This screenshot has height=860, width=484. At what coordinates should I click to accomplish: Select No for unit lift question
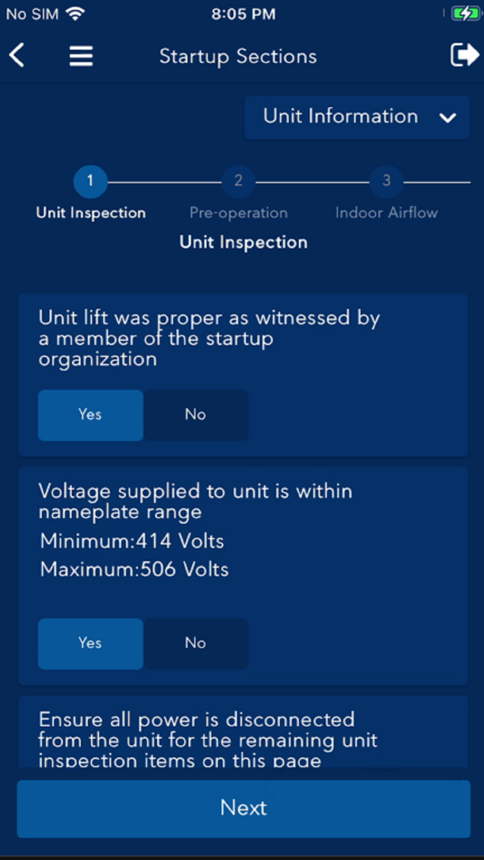click(x=196, y=415)
